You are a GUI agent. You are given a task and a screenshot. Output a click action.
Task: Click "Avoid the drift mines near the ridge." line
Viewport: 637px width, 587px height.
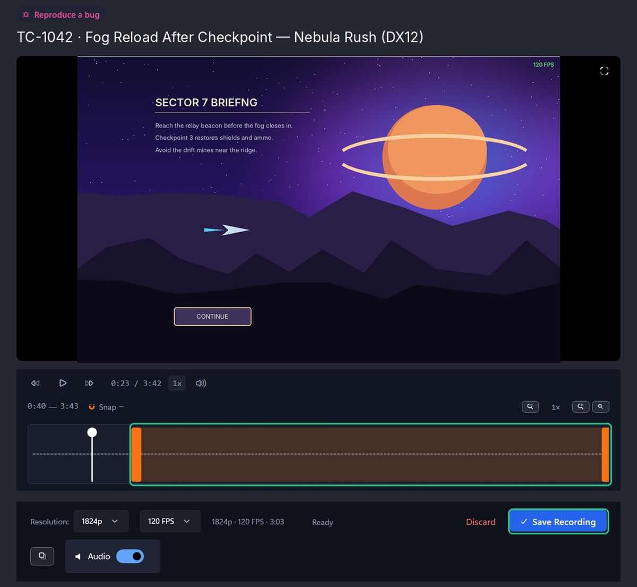point(206,150)
